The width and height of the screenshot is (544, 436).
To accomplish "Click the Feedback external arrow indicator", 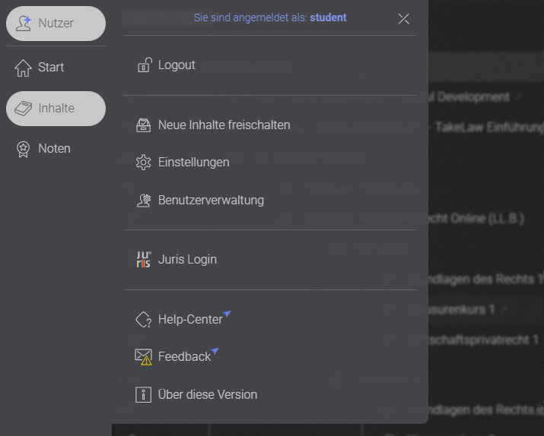I will click(x=215, y=351).
